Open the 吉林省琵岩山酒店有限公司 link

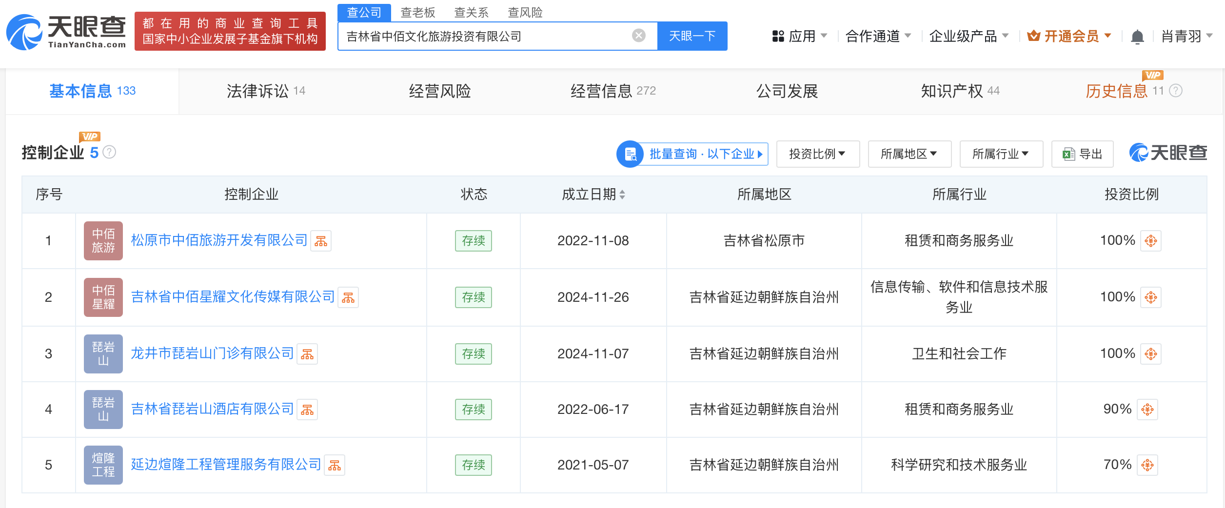click(x=212, y=409)
